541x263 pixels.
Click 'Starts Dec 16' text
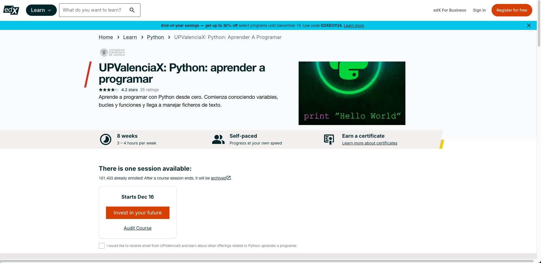(138, 197)
